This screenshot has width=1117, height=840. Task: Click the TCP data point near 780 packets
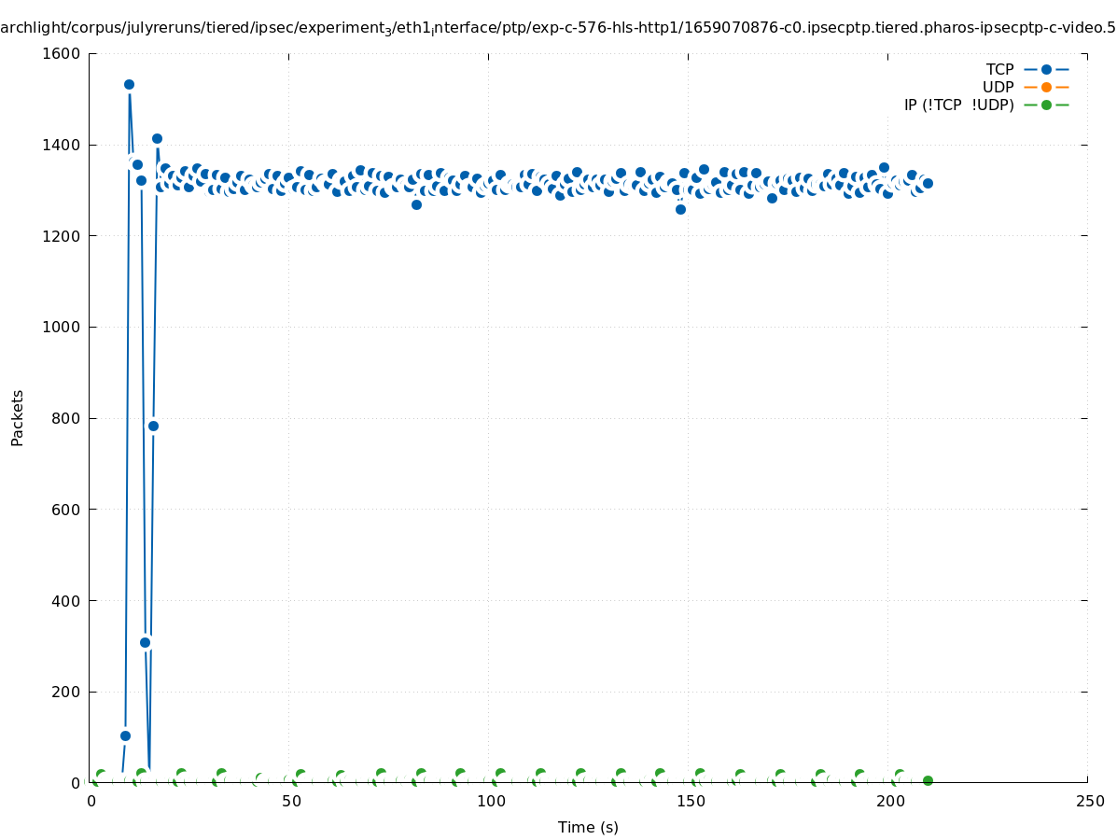tap(153, 426)
